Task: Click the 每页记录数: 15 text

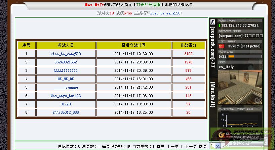Action: [x=116, y=147]
